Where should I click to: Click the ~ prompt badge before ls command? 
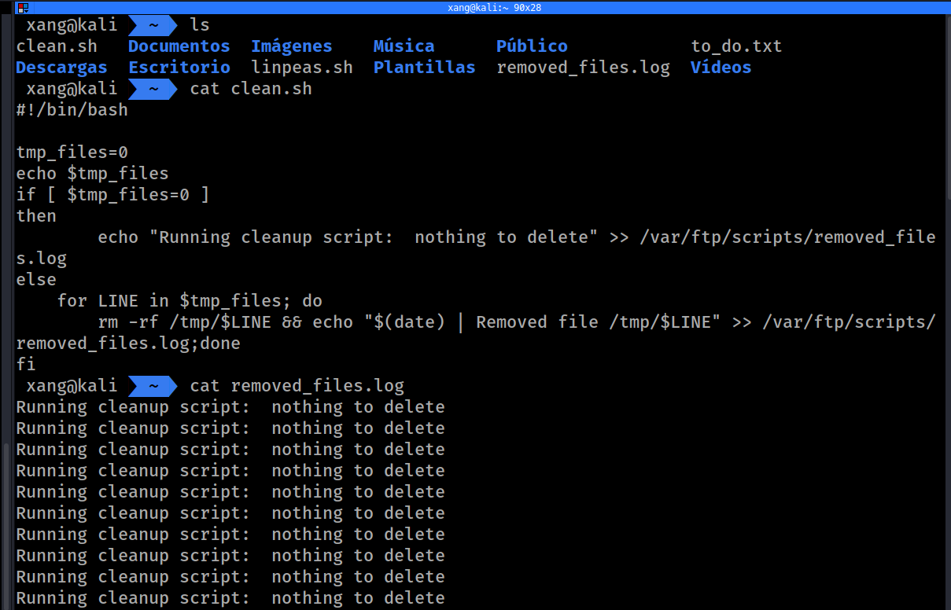(153, 25)
